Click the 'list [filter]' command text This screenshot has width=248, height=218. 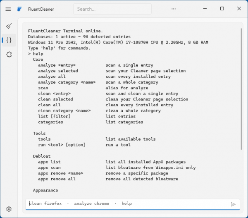point(54,117)
